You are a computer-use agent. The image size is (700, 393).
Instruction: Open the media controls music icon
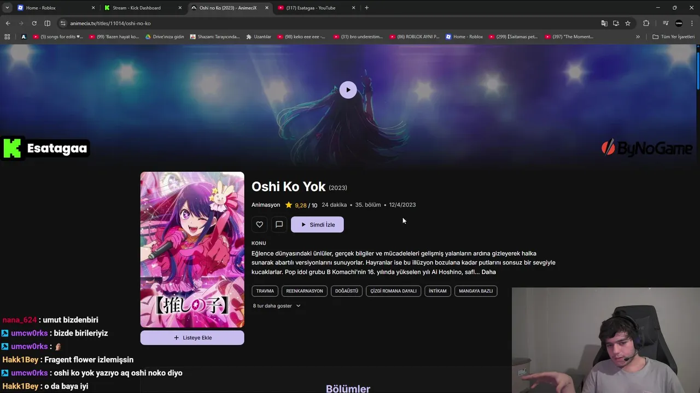(666, 23)
